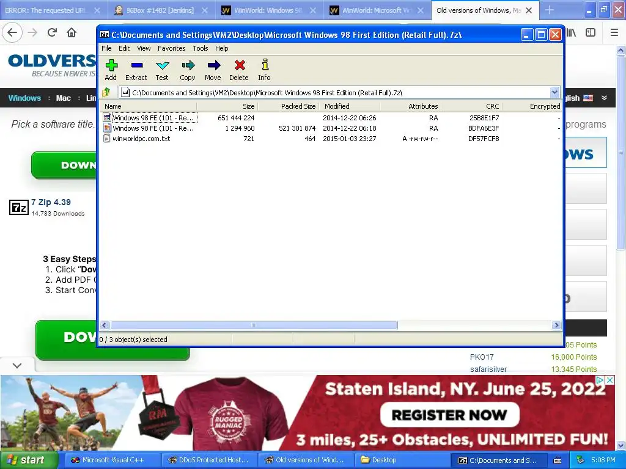This screenshot has height=469, width=626.
Task: Click the 7 Zip 4.39 link
Action: 51,202
